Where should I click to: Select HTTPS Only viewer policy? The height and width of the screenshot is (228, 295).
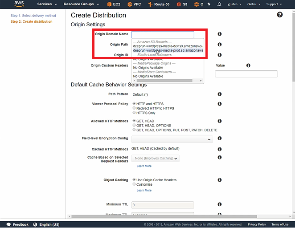click(x=134, y=113)
